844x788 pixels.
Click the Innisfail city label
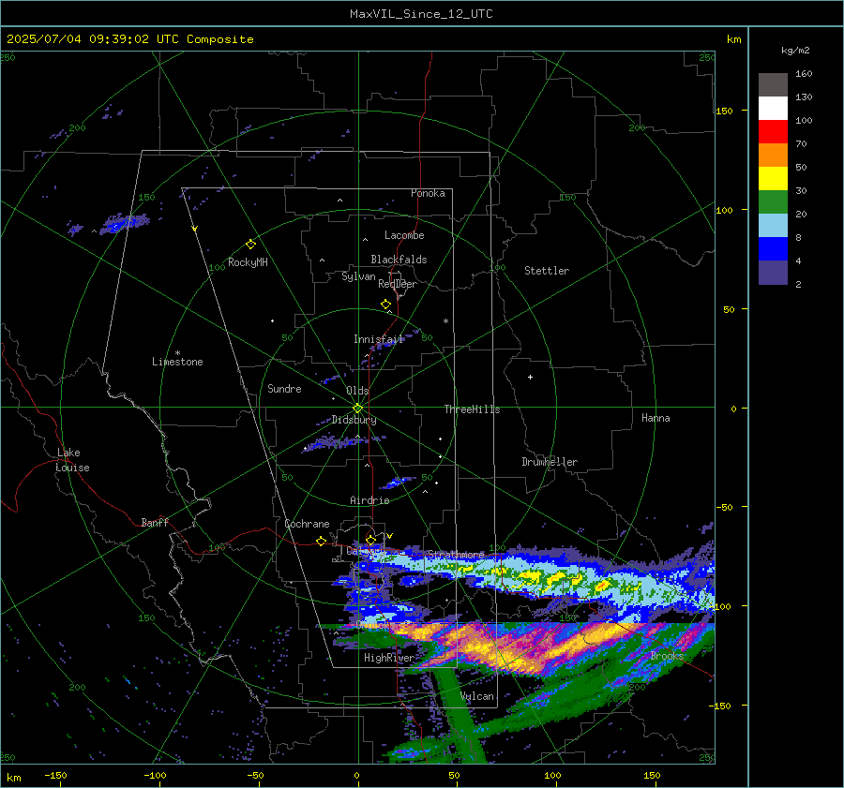(x=379, y=339)
